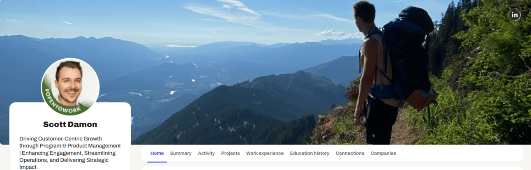Show the Connections tab
The width and height of the screenshot is (531, 170).
(x=350, y=153)
